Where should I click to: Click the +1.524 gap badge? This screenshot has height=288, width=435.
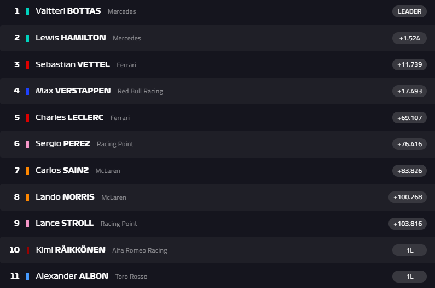[409, 38]
